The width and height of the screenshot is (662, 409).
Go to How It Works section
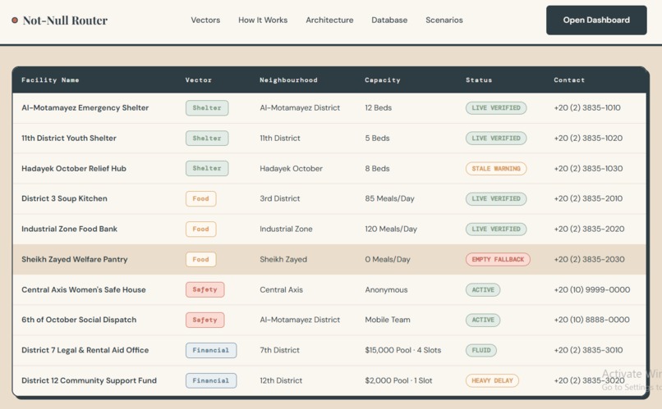pyautogui.click(x=263, y=20)
